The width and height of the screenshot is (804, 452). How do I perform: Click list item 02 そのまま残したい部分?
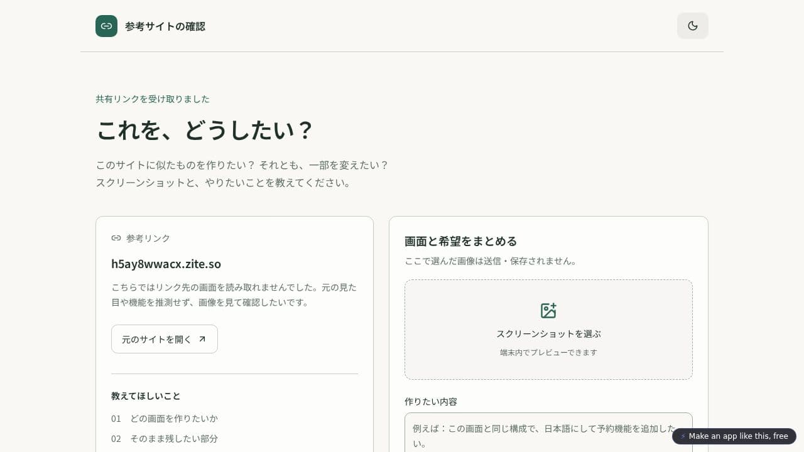click(x=165, y=439)
